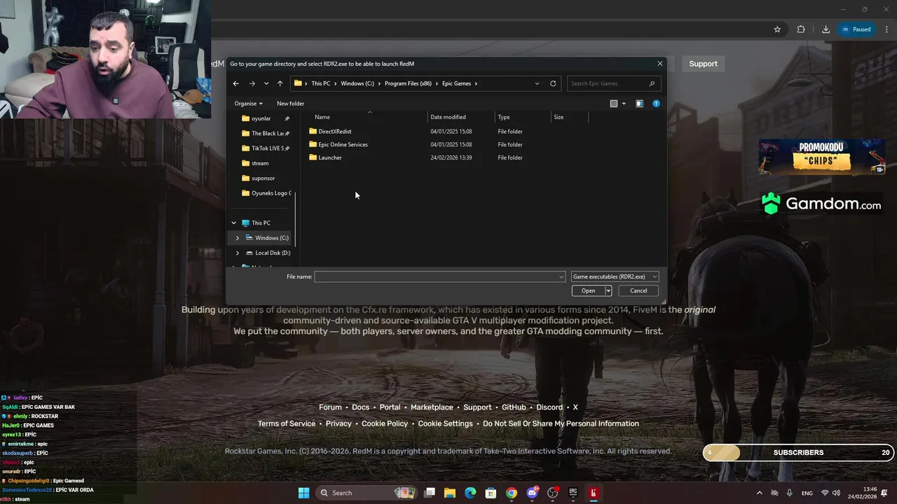Viewport: 897px width, 504px height.
Task: Change the file view layout icon
Action: click(x=614, y=104)
